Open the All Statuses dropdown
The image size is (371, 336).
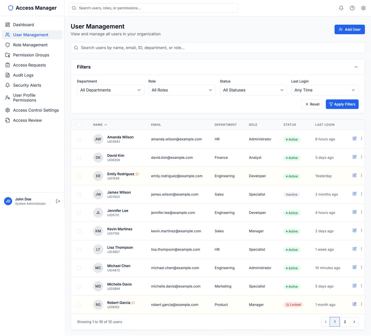point(253,90)
